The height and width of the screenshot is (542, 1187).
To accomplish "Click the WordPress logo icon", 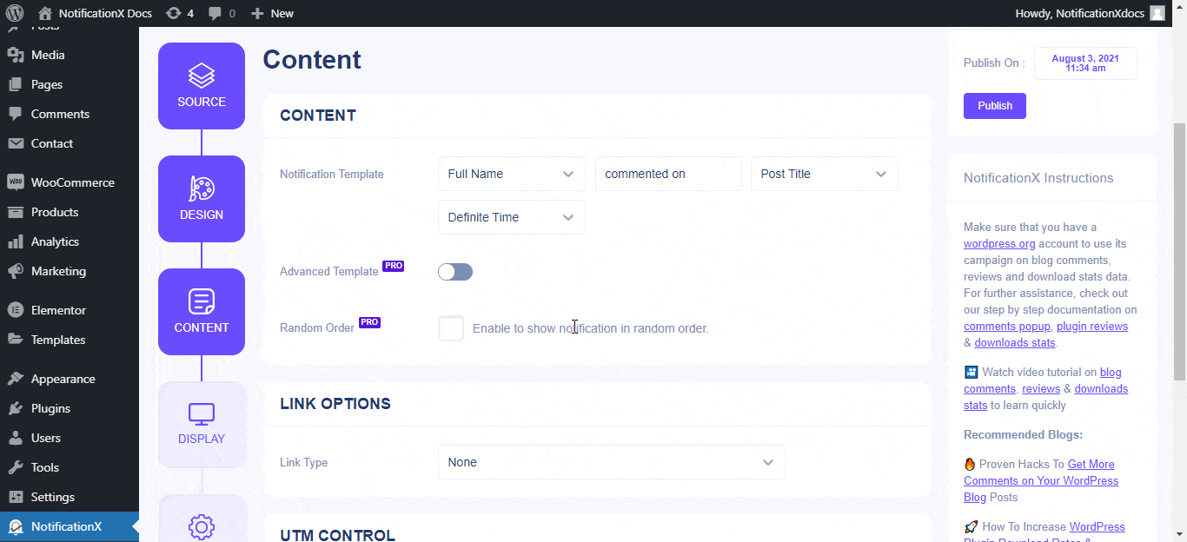I will [x=14, y=13].
